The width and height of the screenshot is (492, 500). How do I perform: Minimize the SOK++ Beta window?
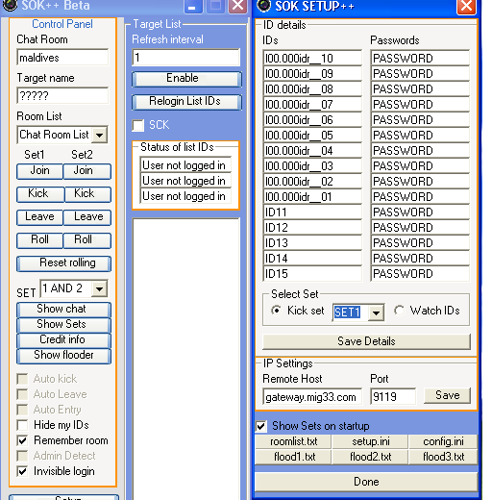tap(193, 6)
